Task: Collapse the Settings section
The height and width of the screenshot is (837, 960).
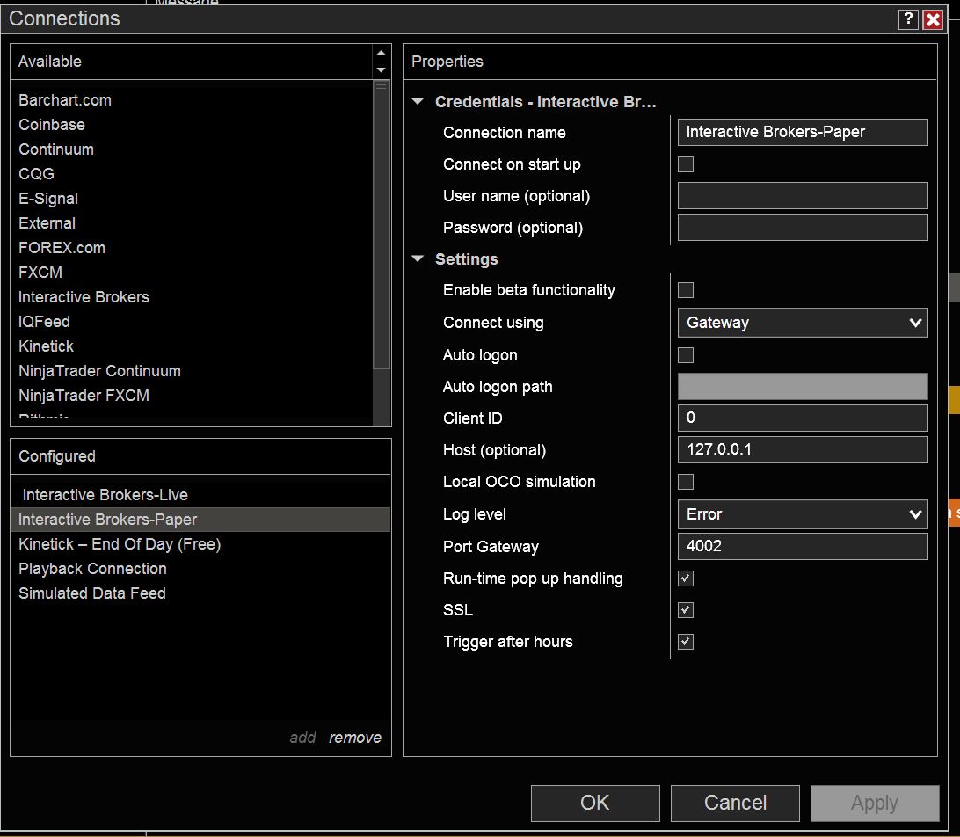Action: point(418,259)
